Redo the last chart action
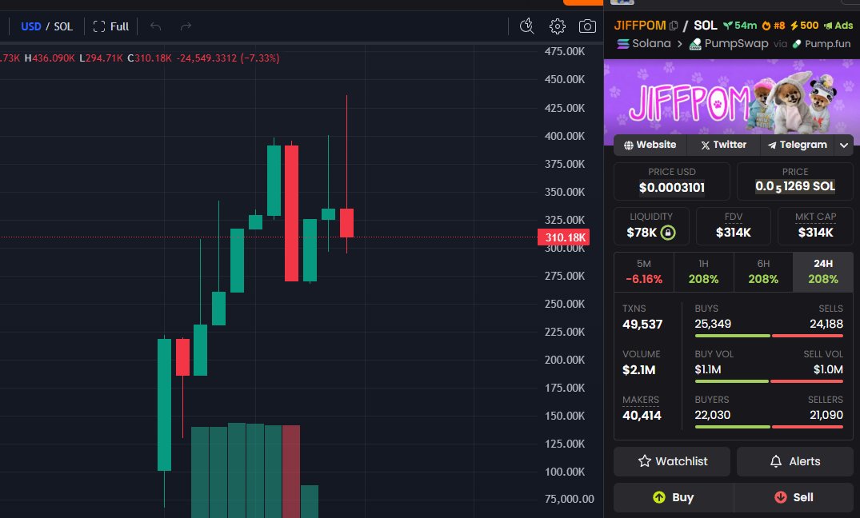Image resolution: width=860 pixels, height=518 pixels. pos(186,26)
